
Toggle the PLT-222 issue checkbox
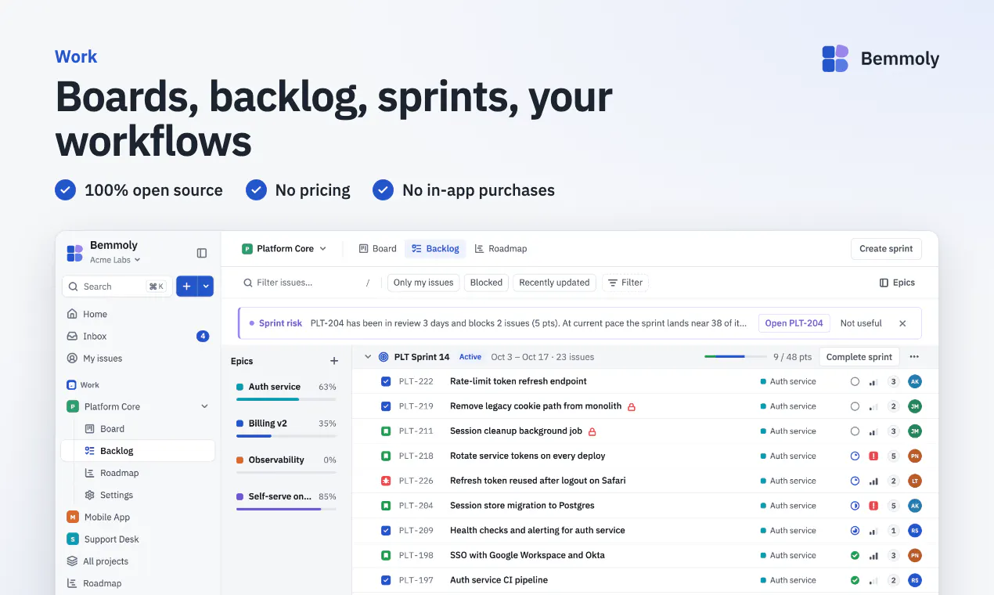(386, 381)
